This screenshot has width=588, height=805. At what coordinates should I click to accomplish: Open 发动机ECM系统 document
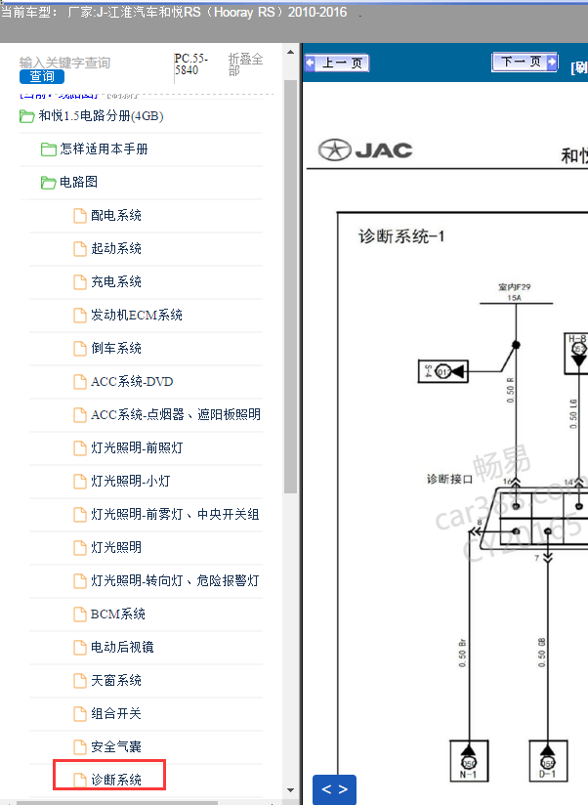[137, 316]
